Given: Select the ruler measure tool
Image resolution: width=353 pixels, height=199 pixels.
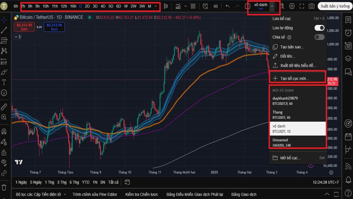Looking at the screenshot, I should [x=4, y=106].
